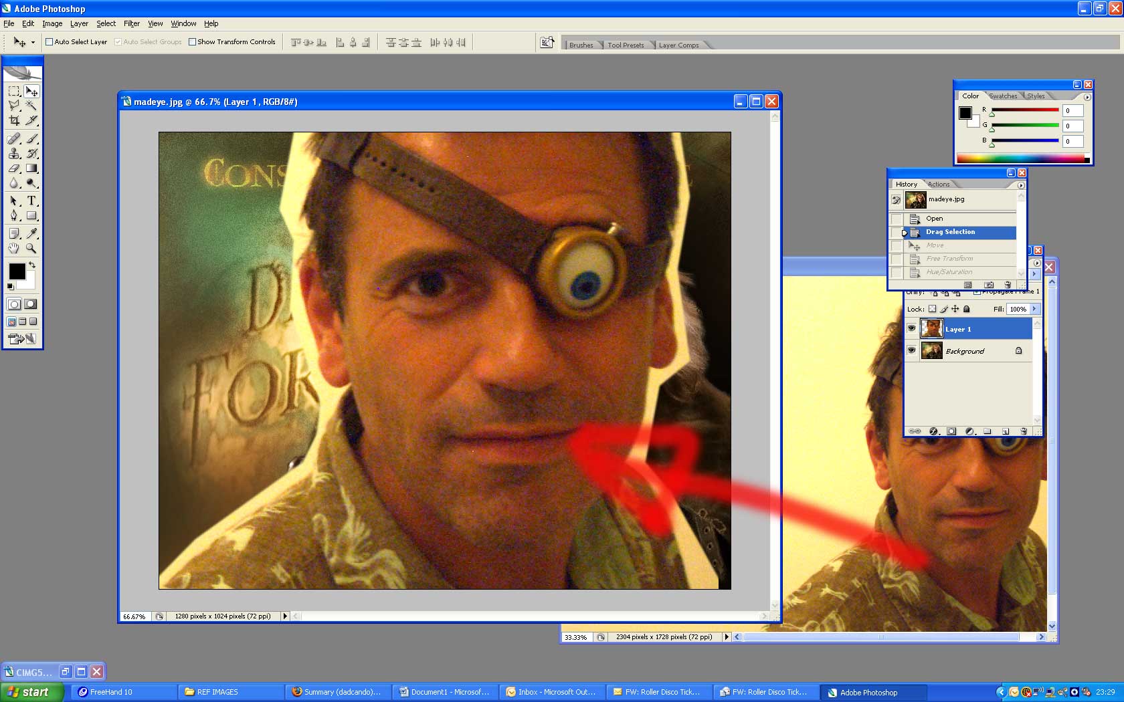Open the File Browser toggle icon
The width and height of the screenshot is (1124, 702).
coord(547,42)
